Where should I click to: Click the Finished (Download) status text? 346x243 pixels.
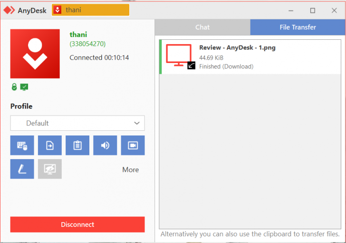click(x=226, y=67)
